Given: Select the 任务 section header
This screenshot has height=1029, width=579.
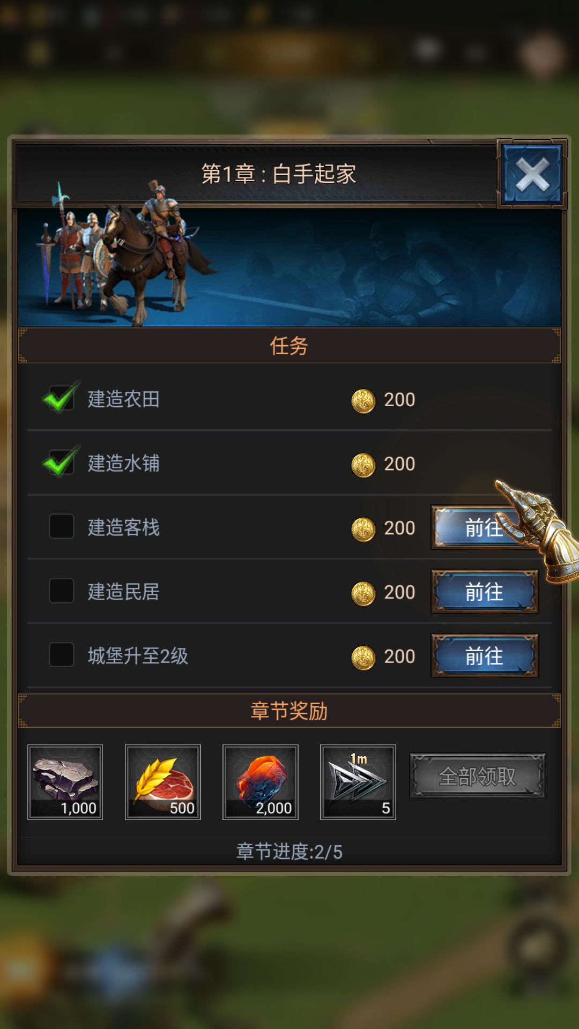Looking at the screenshot, I should (289, 346).
